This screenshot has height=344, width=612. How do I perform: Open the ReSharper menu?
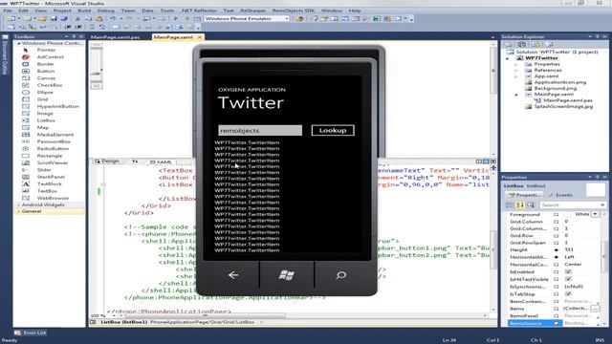[252, 11]
